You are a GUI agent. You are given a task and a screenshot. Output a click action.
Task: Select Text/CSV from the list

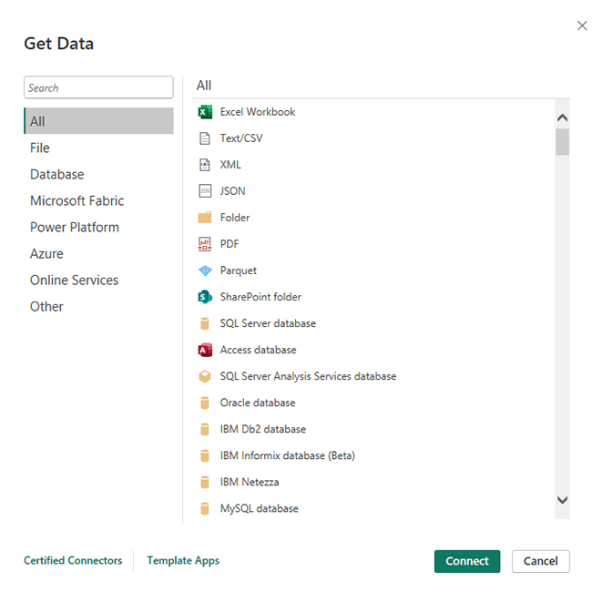click(x=241, y=138)
